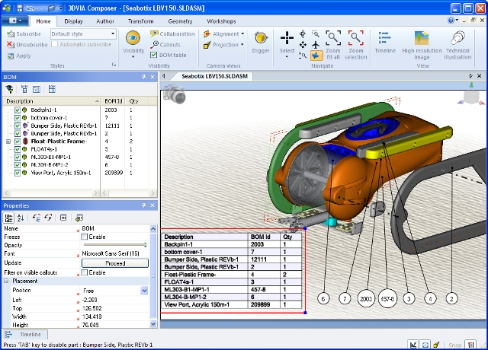488x350 pixels.
Task: Open the Workshops ribbon tab
Action: (221, 21)
